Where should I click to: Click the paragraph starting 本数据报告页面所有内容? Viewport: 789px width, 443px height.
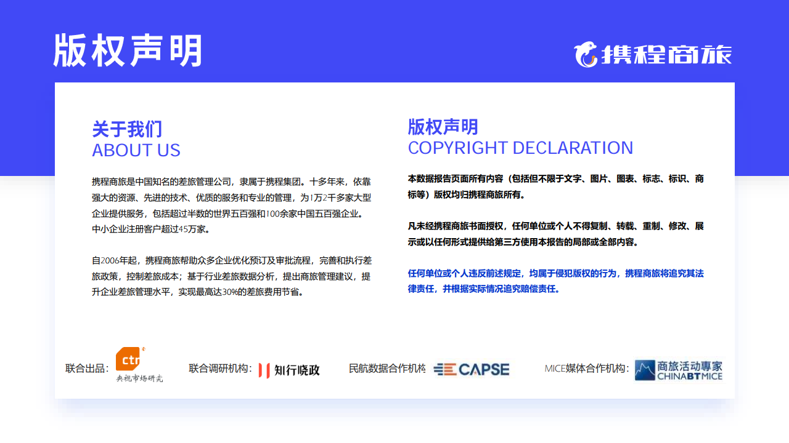(556, 186)
